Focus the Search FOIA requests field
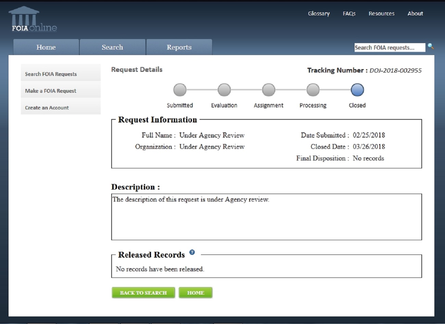This screenshot has height=324, width=445. pos(389,48)
